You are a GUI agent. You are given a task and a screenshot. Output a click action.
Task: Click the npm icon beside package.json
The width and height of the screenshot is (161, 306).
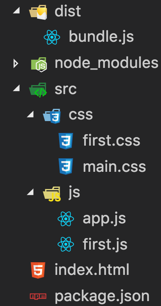[x=38, y=296]
